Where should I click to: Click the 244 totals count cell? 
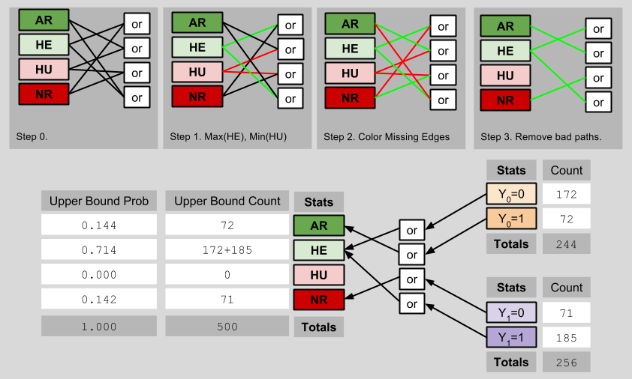tap(566, 243)
